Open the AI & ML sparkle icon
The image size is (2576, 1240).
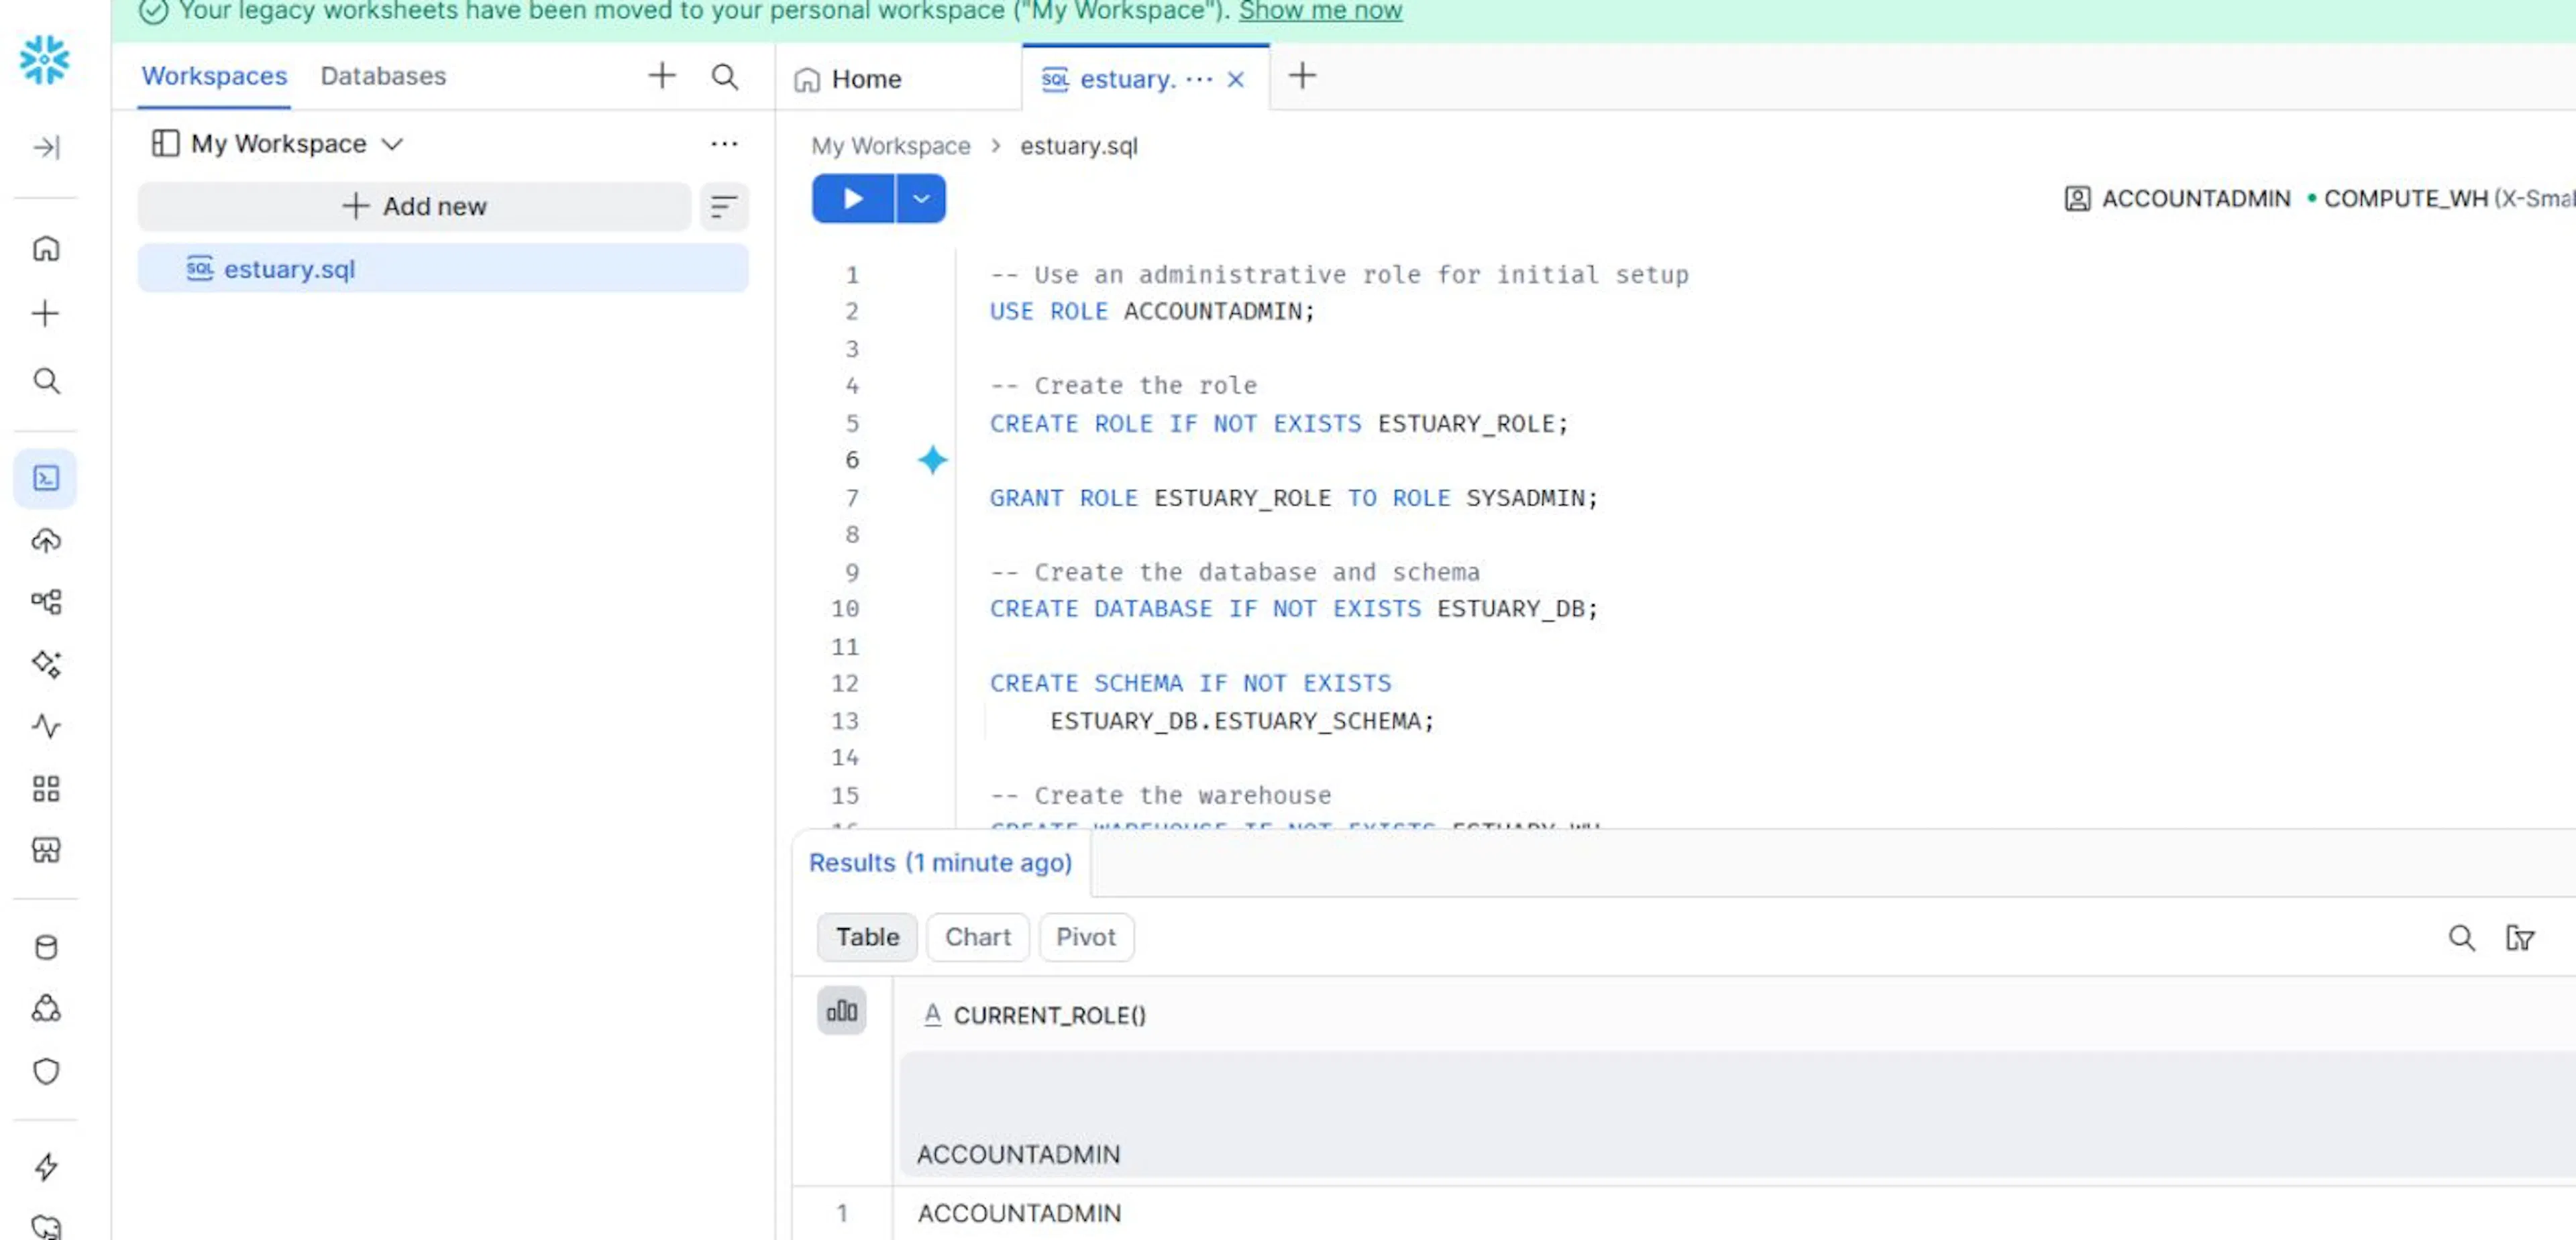click(46, 664)
